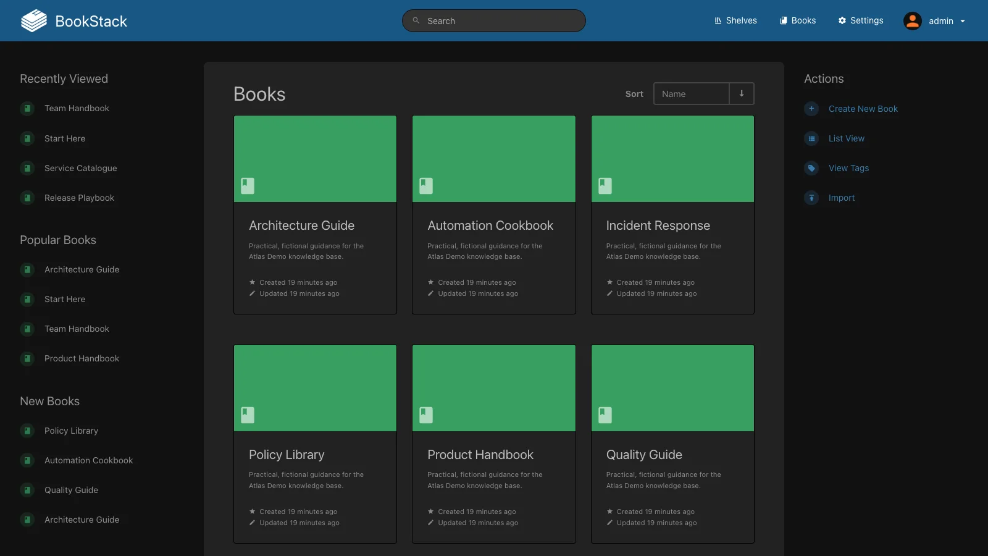This screenshot has width=988, height=556.
Task: Open Books in the header
Action: coord(798,20)
